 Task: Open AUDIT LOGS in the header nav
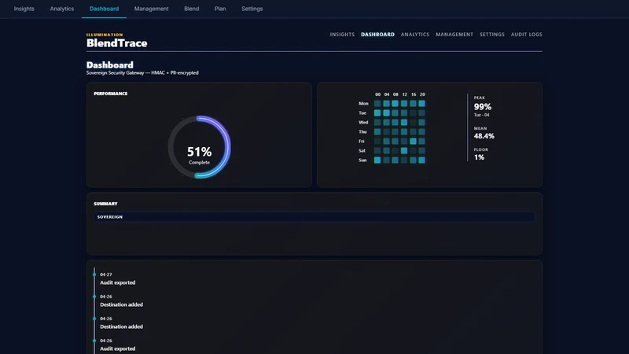point(526,35)
